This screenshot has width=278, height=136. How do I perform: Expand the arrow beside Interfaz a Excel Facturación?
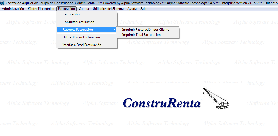pos(114,45)
